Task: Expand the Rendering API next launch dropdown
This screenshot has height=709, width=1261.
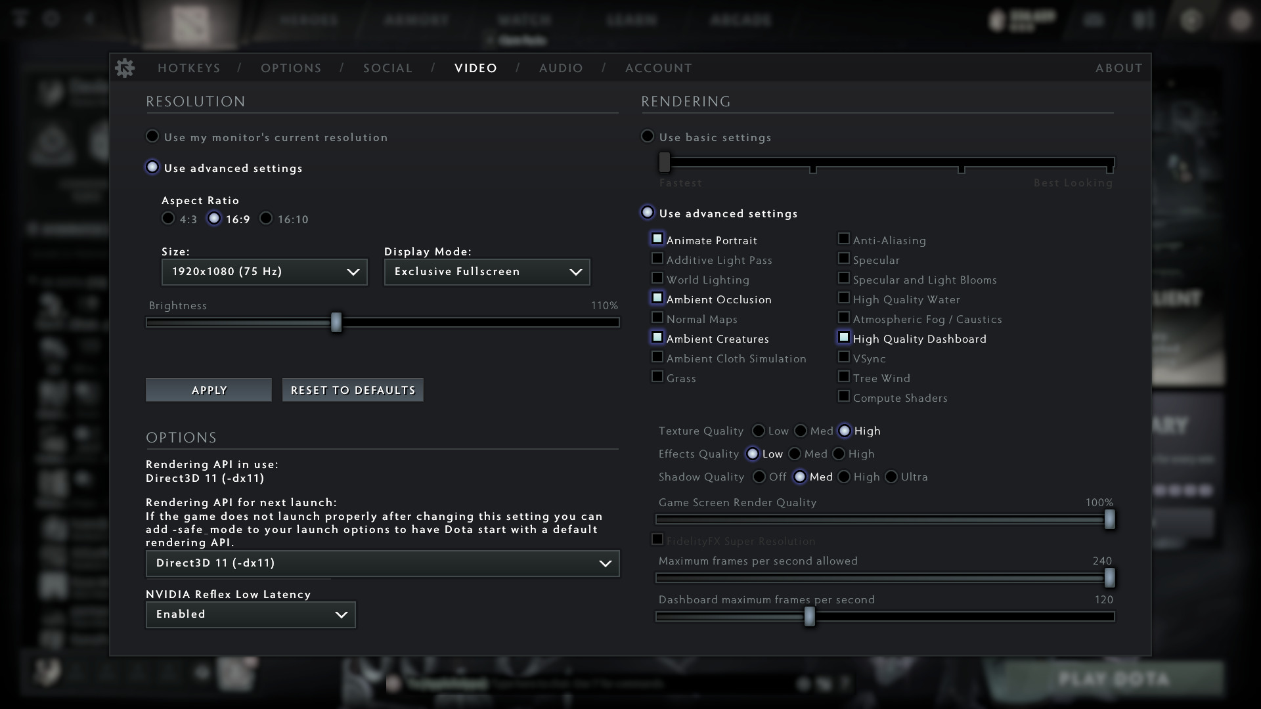Action: coord(382,563)
